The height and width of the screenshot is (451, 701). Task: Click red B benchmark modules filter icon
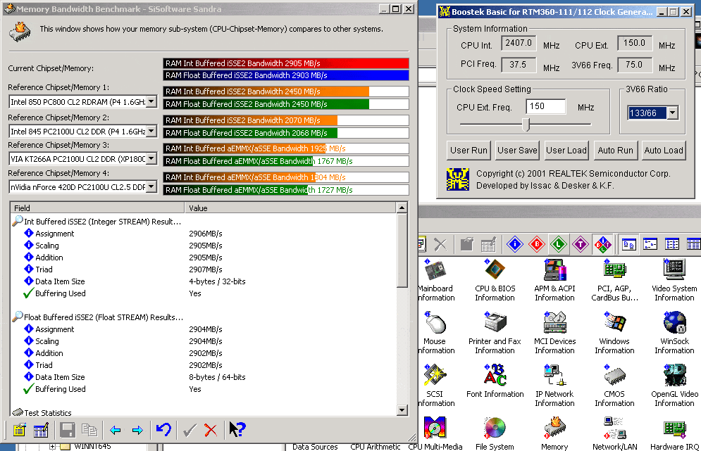(536, 244)
